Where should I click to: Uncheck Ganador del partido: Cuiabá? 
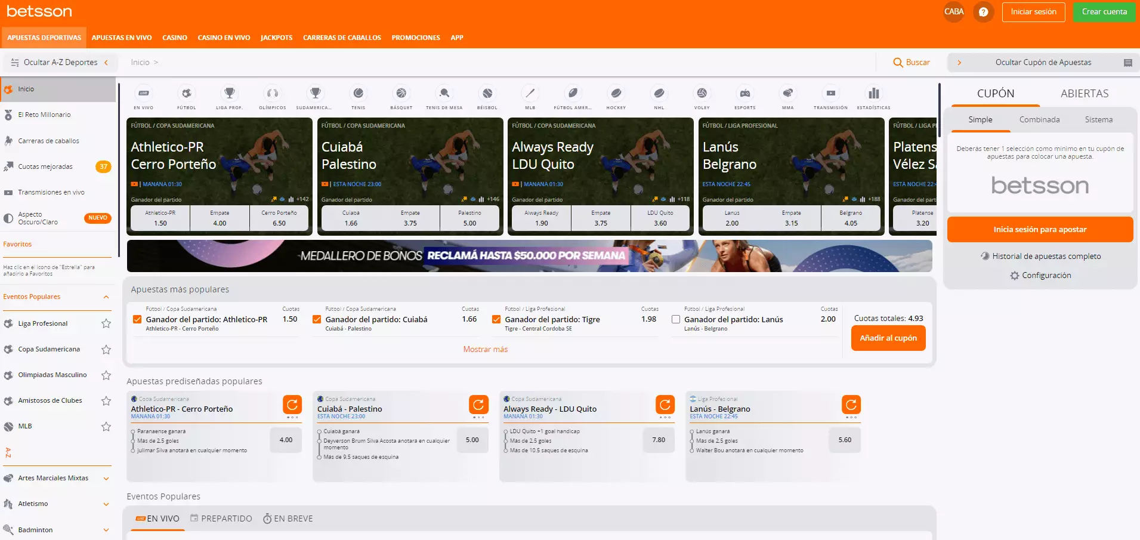click(317, 319)
